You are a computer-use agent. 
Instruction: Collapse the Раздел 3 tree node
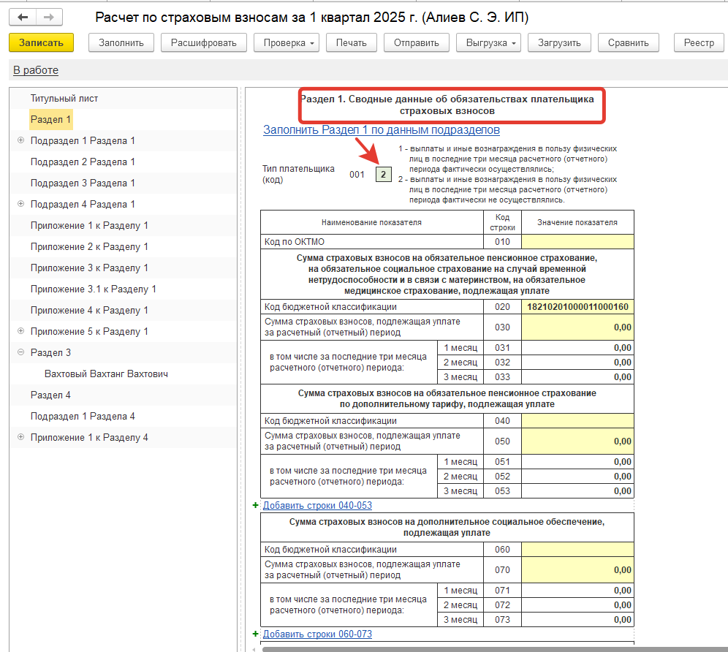tap(20, 352)
